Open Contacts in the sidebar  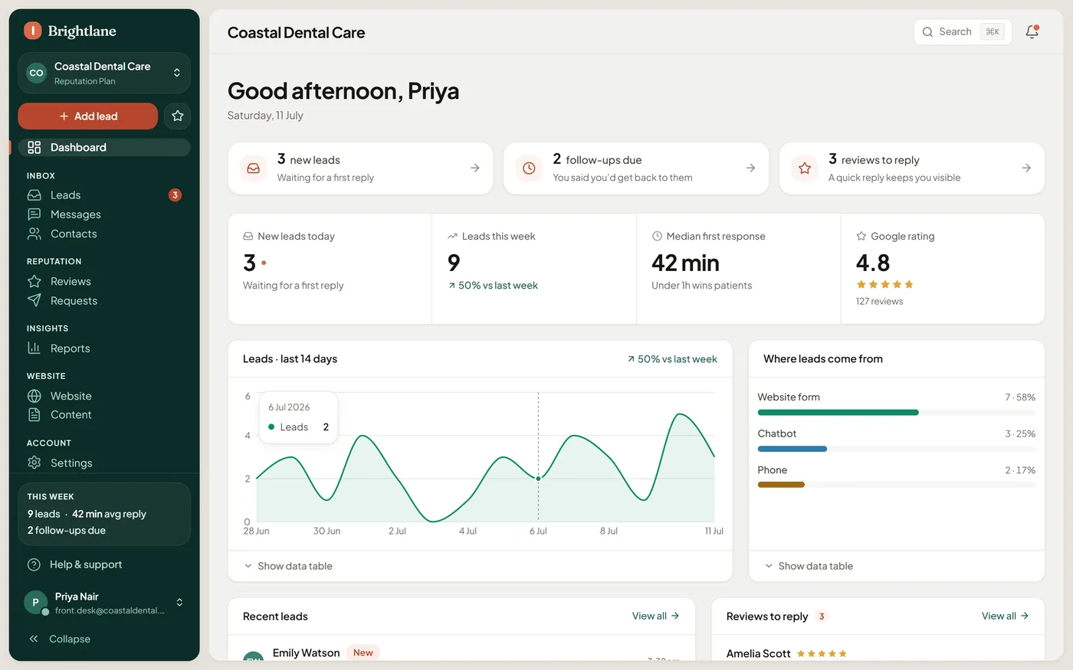pos(104,234)
